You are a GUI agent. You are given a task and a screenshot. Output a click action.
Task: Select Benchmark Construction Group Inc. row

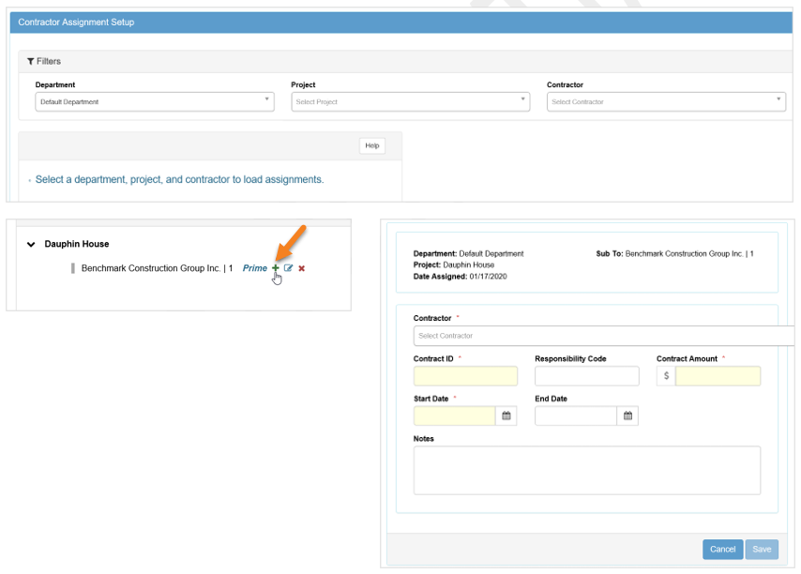coord(157,268)
